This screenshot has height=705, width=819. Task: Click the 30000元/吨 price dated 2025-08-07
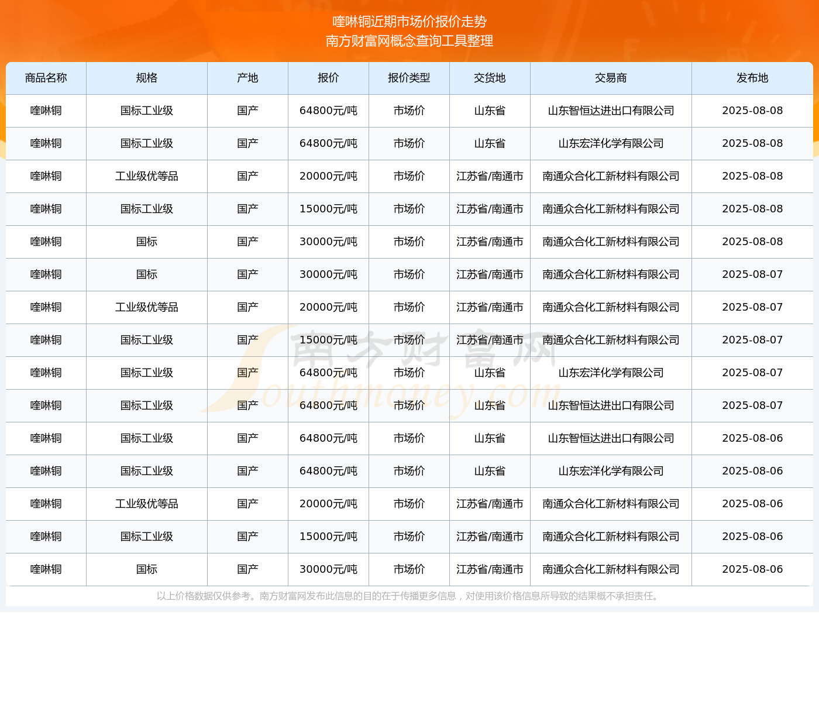329,274
